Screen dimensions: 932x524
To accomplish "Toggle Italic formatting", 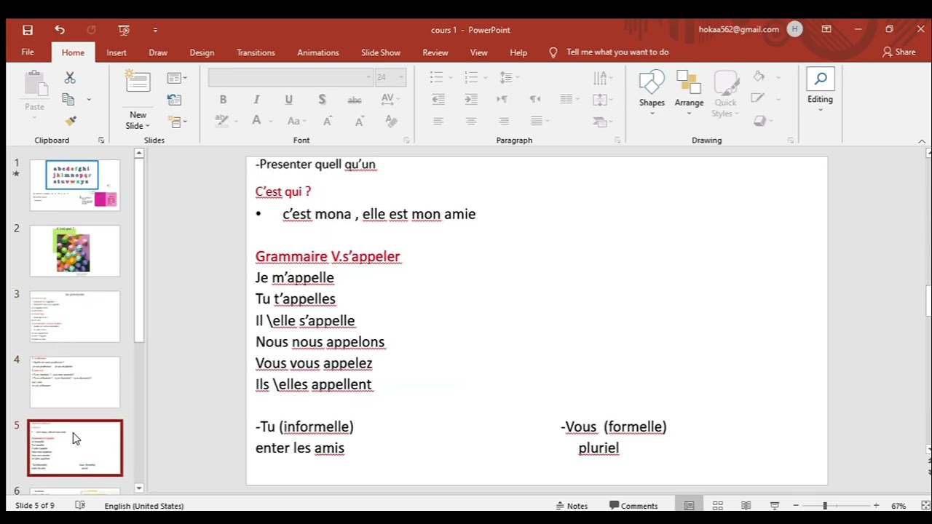I will 256,100.
